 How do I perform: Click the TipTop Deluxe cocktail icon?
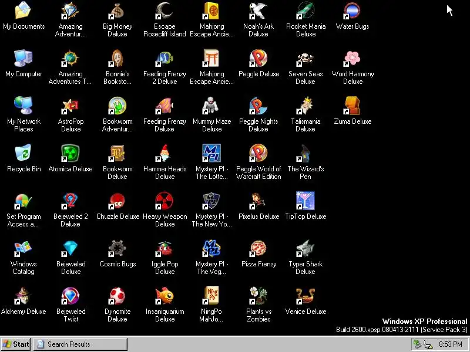305,201
